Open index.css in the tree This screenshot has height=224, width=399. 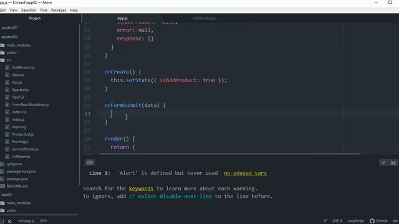[x=19, y=112]
